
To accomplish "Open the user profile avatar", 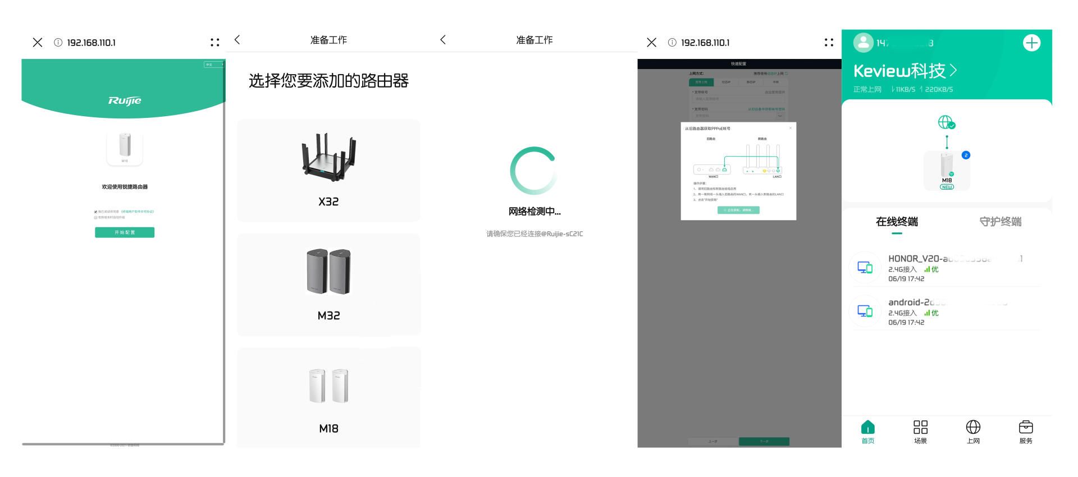I will click(863, 43).
